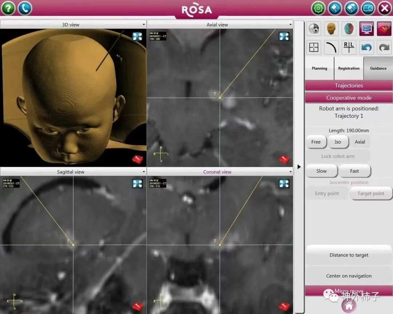Click the R|L orientation icon
The image size is (393, 314).
[349, 48]
